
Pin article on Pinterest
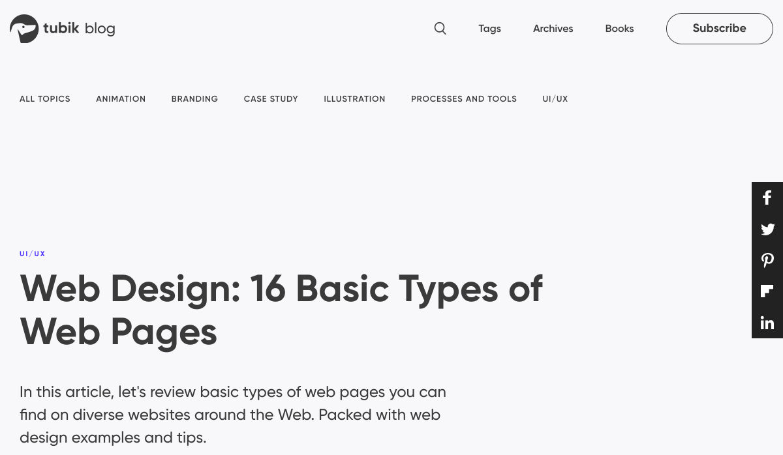(x=767, y=260)
